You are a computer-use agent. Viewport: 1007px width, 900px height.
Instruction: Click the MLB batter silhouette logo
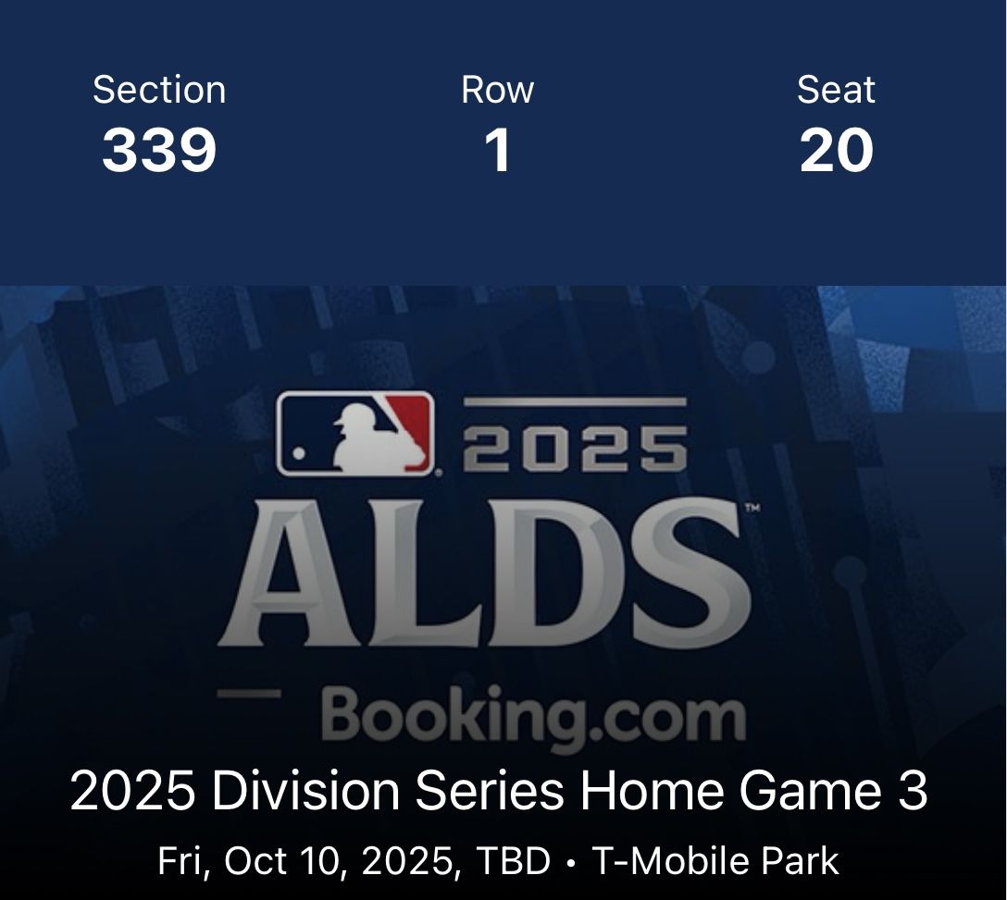point(355,433)
